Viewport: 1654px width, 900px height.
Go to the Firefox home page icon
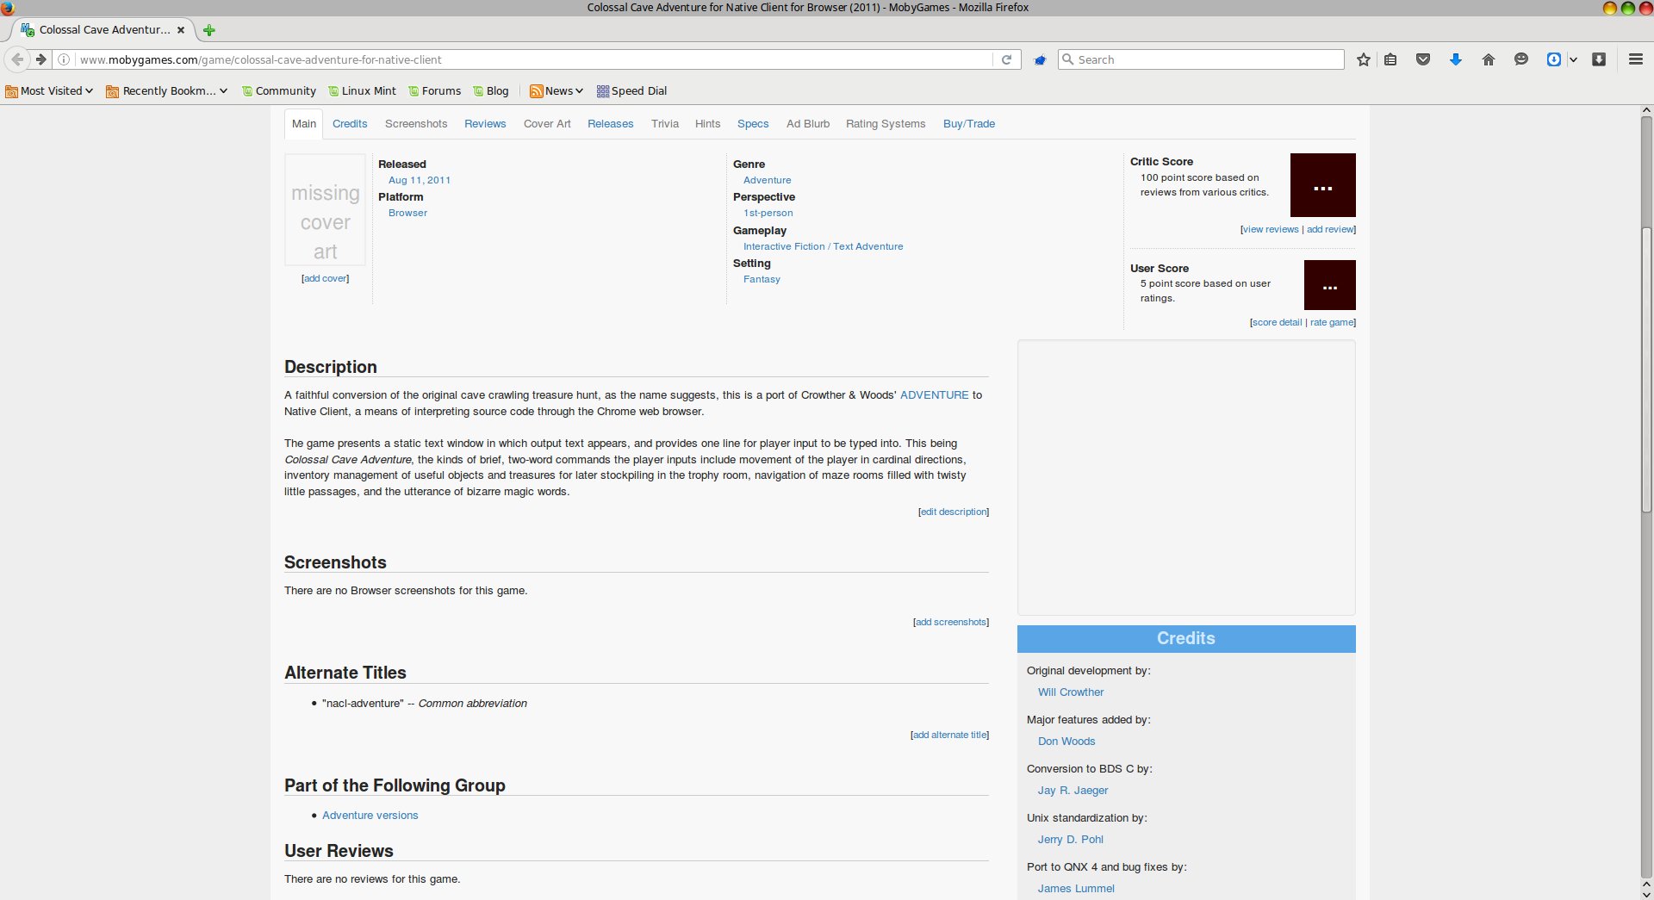(x=1488, y=59)
